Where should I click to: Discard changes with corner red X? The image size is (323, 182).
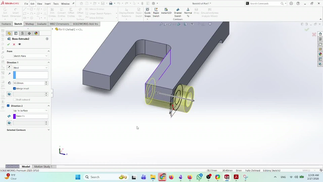314,34
